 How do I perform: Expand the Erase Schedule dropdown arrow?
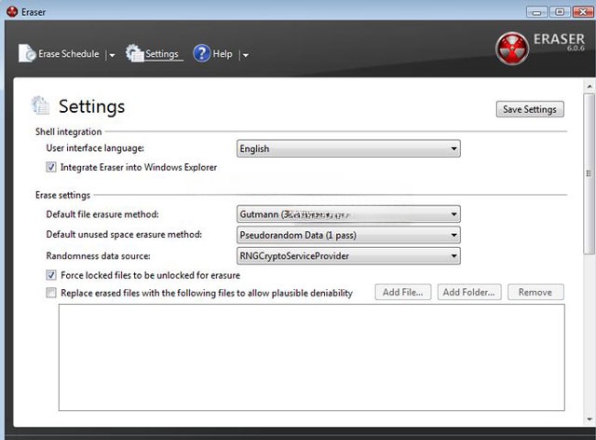coord(112,55)
